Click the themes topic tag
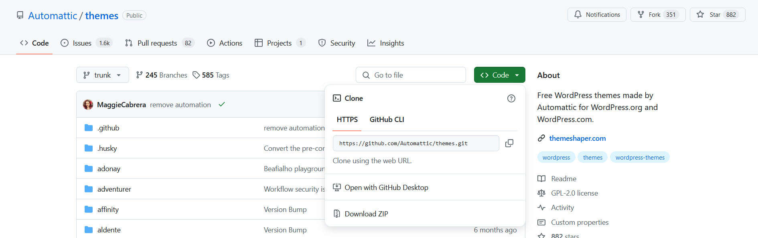 pyautogui.click(x=593, y=157)
